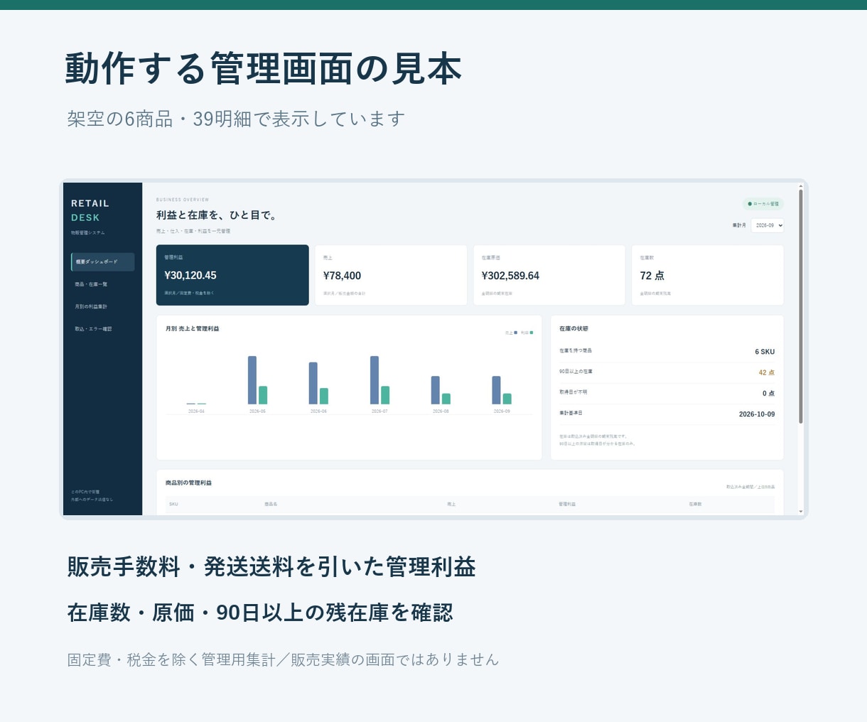Click the 固定費・税金を除く disclaimer text
Screen dimensions: 867x722
click(283, 659)
